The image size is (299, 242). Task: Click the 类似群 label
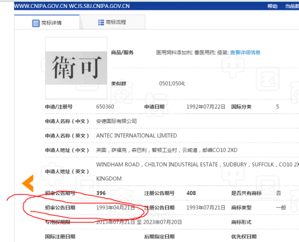pos(119,84)
